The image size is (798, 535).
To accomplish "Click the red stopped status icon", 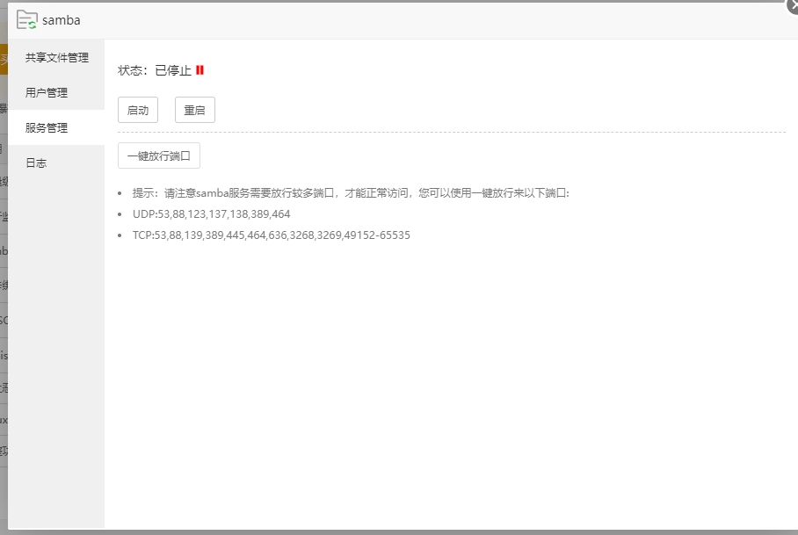I will click(199, 70).
